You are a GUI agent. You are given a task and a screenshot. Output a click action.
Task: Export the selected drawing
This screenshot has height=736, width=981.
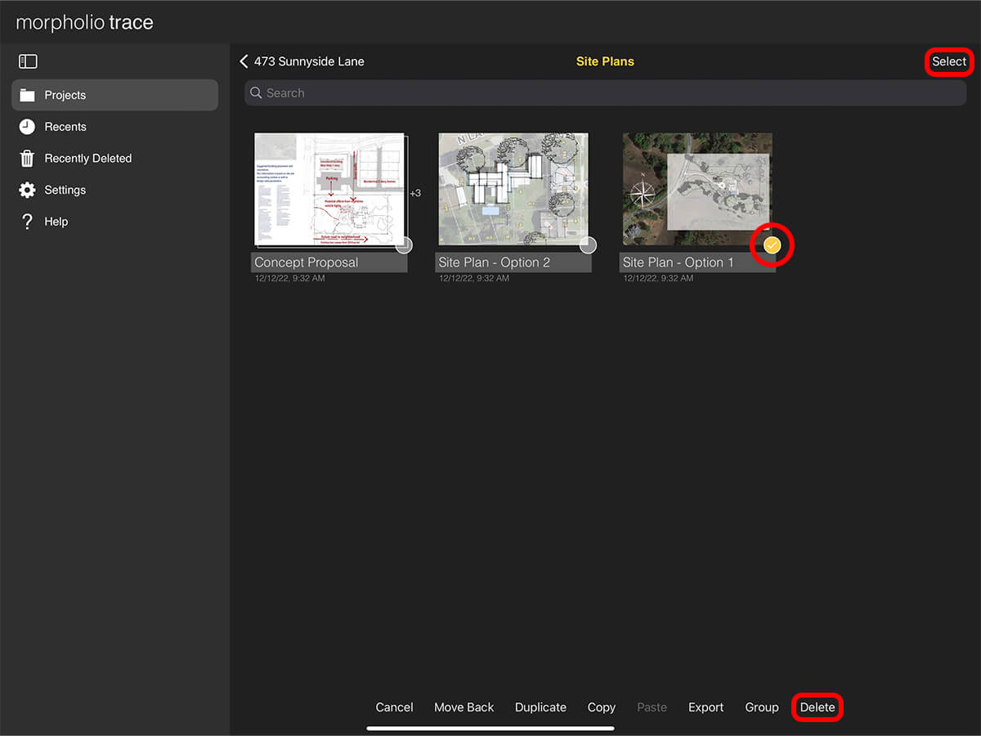706,707
